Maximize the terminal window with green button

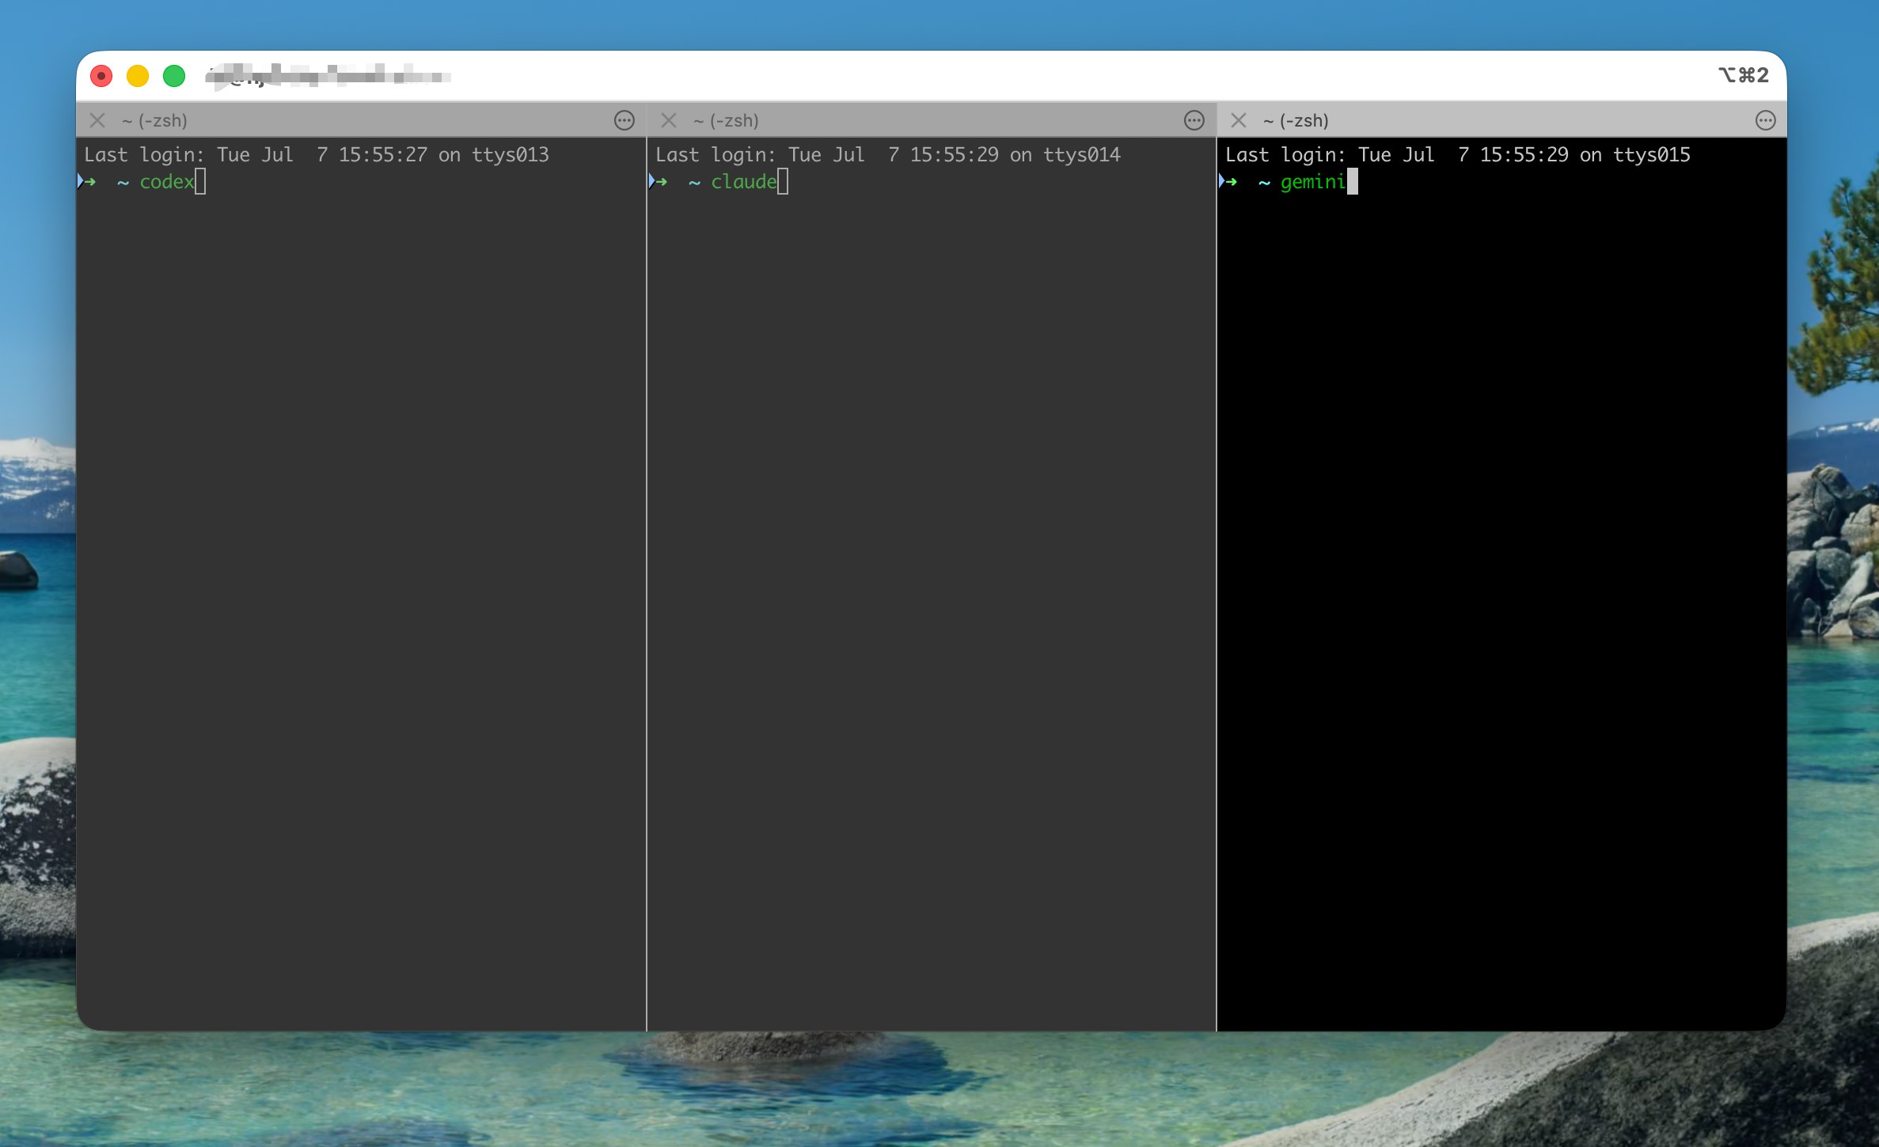coord(174,76)
